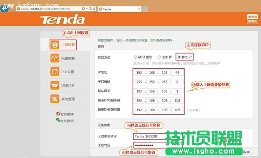Click IP地址 first octet field 192
Screen dimensions: 261x158
click(139, 72)
